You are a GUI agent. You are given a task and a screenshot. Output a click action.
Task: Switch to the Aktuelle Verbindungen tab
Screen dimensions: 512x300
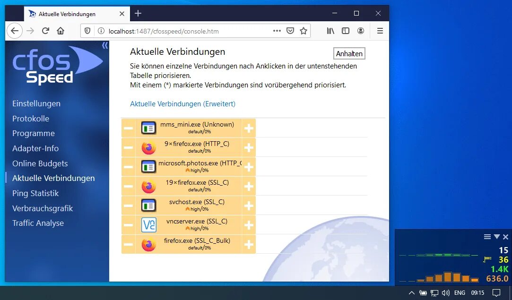pos(77,14)
